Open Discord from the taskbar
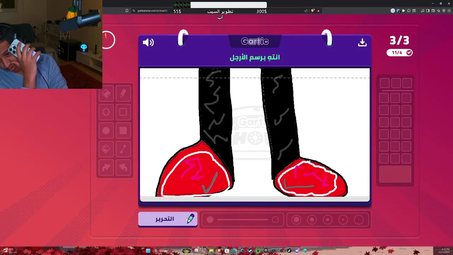The width and height of the screenshot is (453, 255). (297, 251)
